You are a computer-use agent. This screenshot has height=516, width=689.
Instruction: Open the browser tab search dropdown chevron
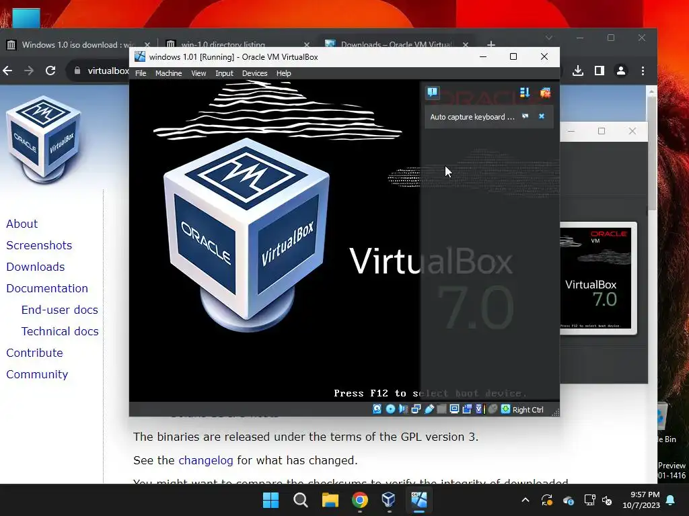pyautogui.click(x=549, y=38)
